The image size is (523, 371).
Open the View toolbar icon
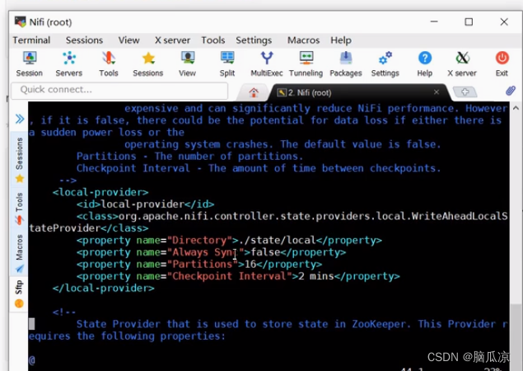pyautogui.click(x=187, y=63)
